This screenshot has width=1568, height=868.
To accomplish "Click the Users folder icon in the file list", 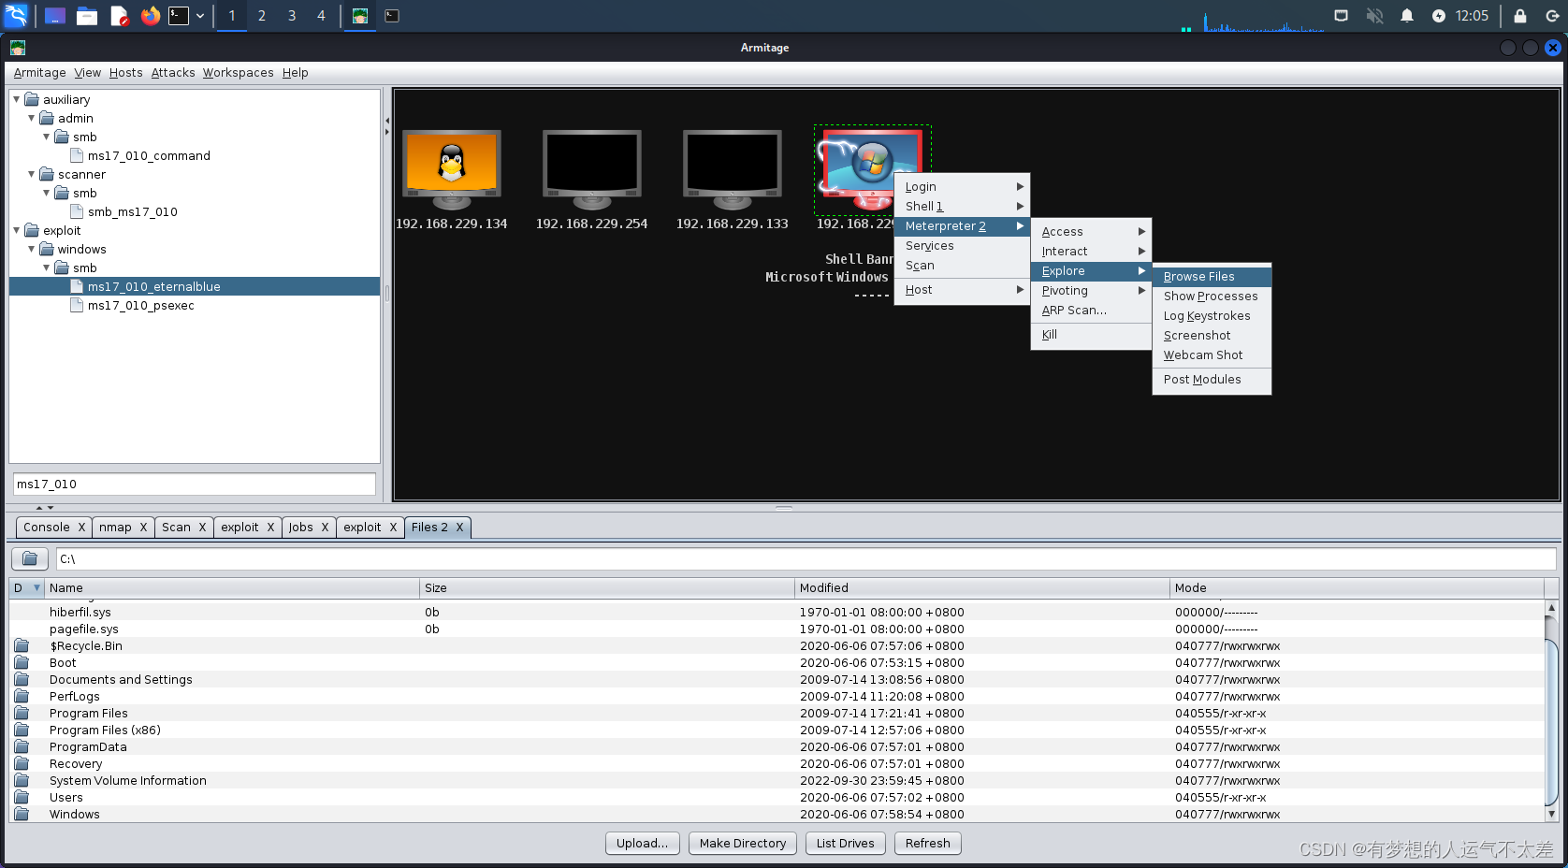I will tap(22, 797).
